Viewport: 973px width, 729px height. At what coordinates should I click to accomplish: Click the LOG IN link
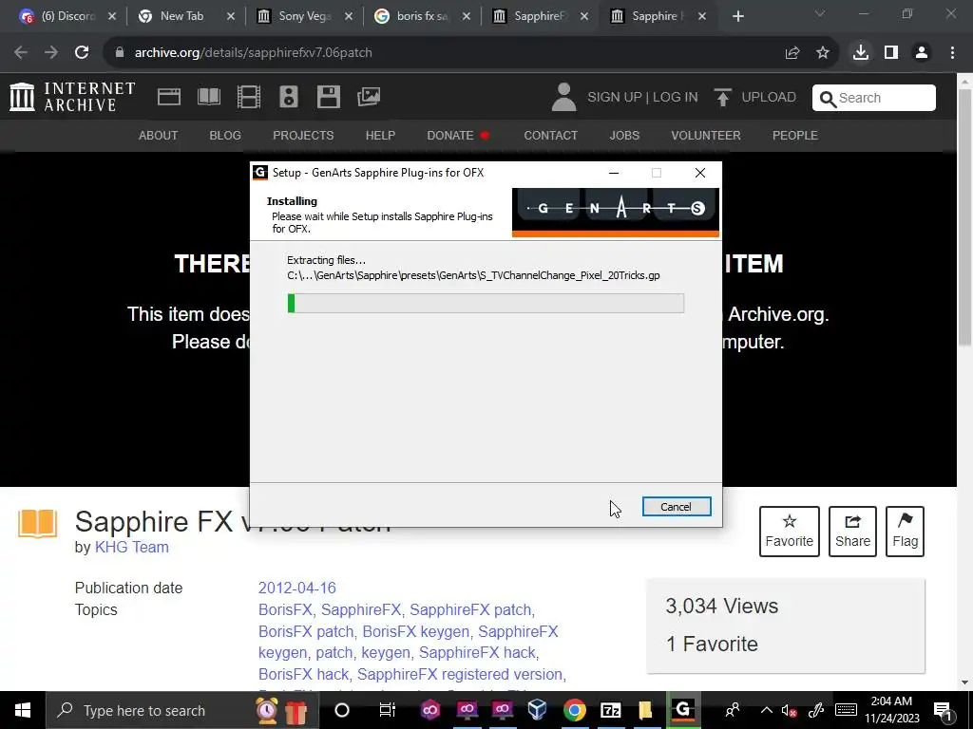point(676,98)
